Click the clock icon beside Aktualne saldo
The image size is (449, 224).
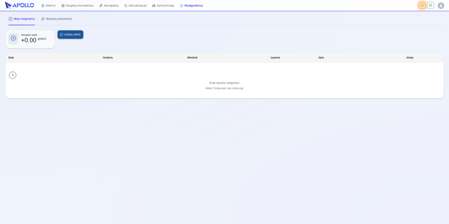[13, 39]
